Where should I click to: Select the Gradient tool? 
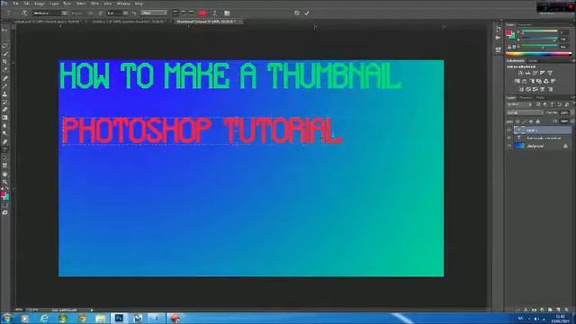[4, 118]
